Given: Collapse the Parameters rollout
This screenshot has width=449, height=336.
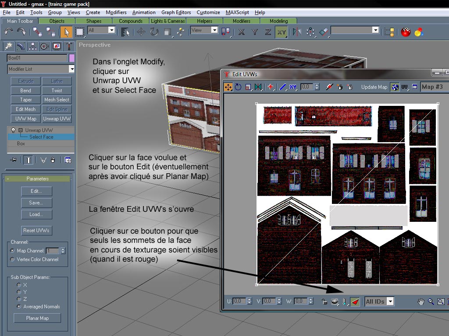Looking at the screenshot, I should (37, 178).
